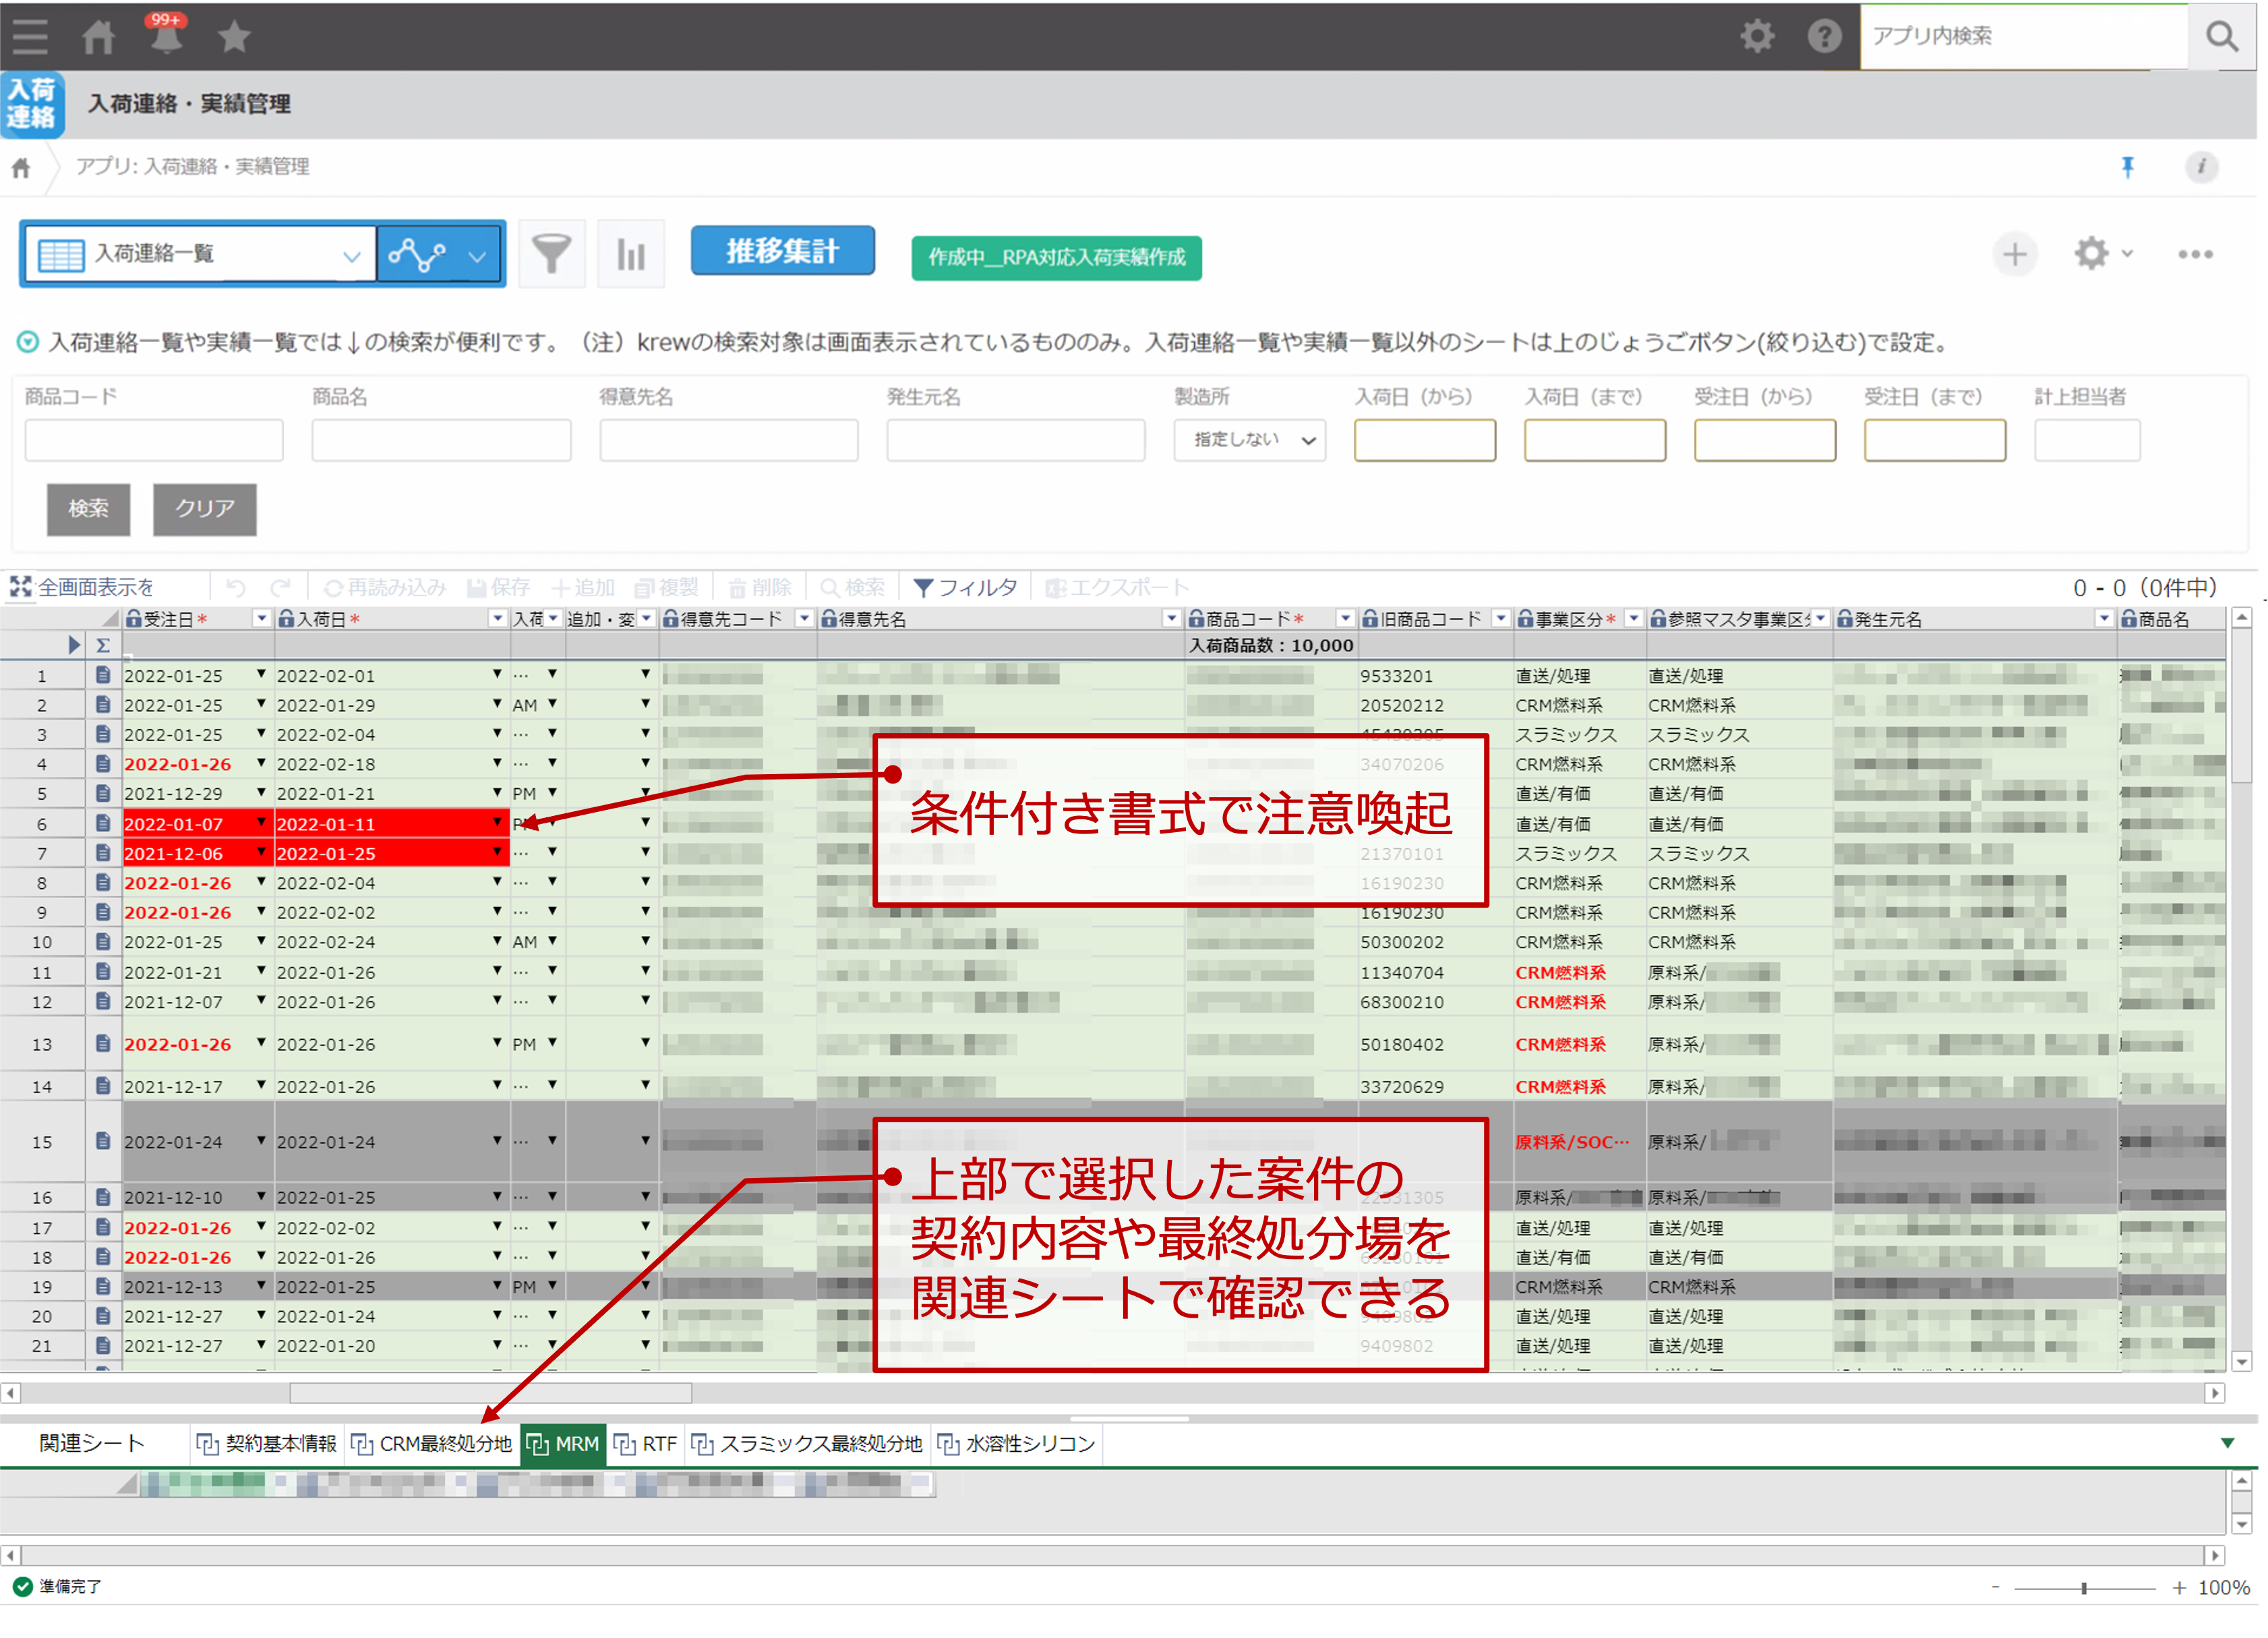
Task: Open the bar chart aggregate icon
Action: pyautogui.click(x=630, y=254)
